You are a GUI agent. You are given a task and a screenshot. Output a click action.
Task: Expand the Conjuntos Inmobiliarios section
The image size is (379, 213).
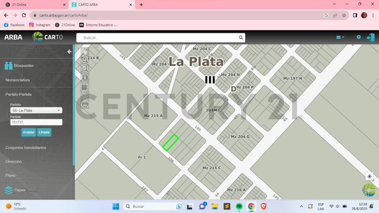click(x=26, y=148)
